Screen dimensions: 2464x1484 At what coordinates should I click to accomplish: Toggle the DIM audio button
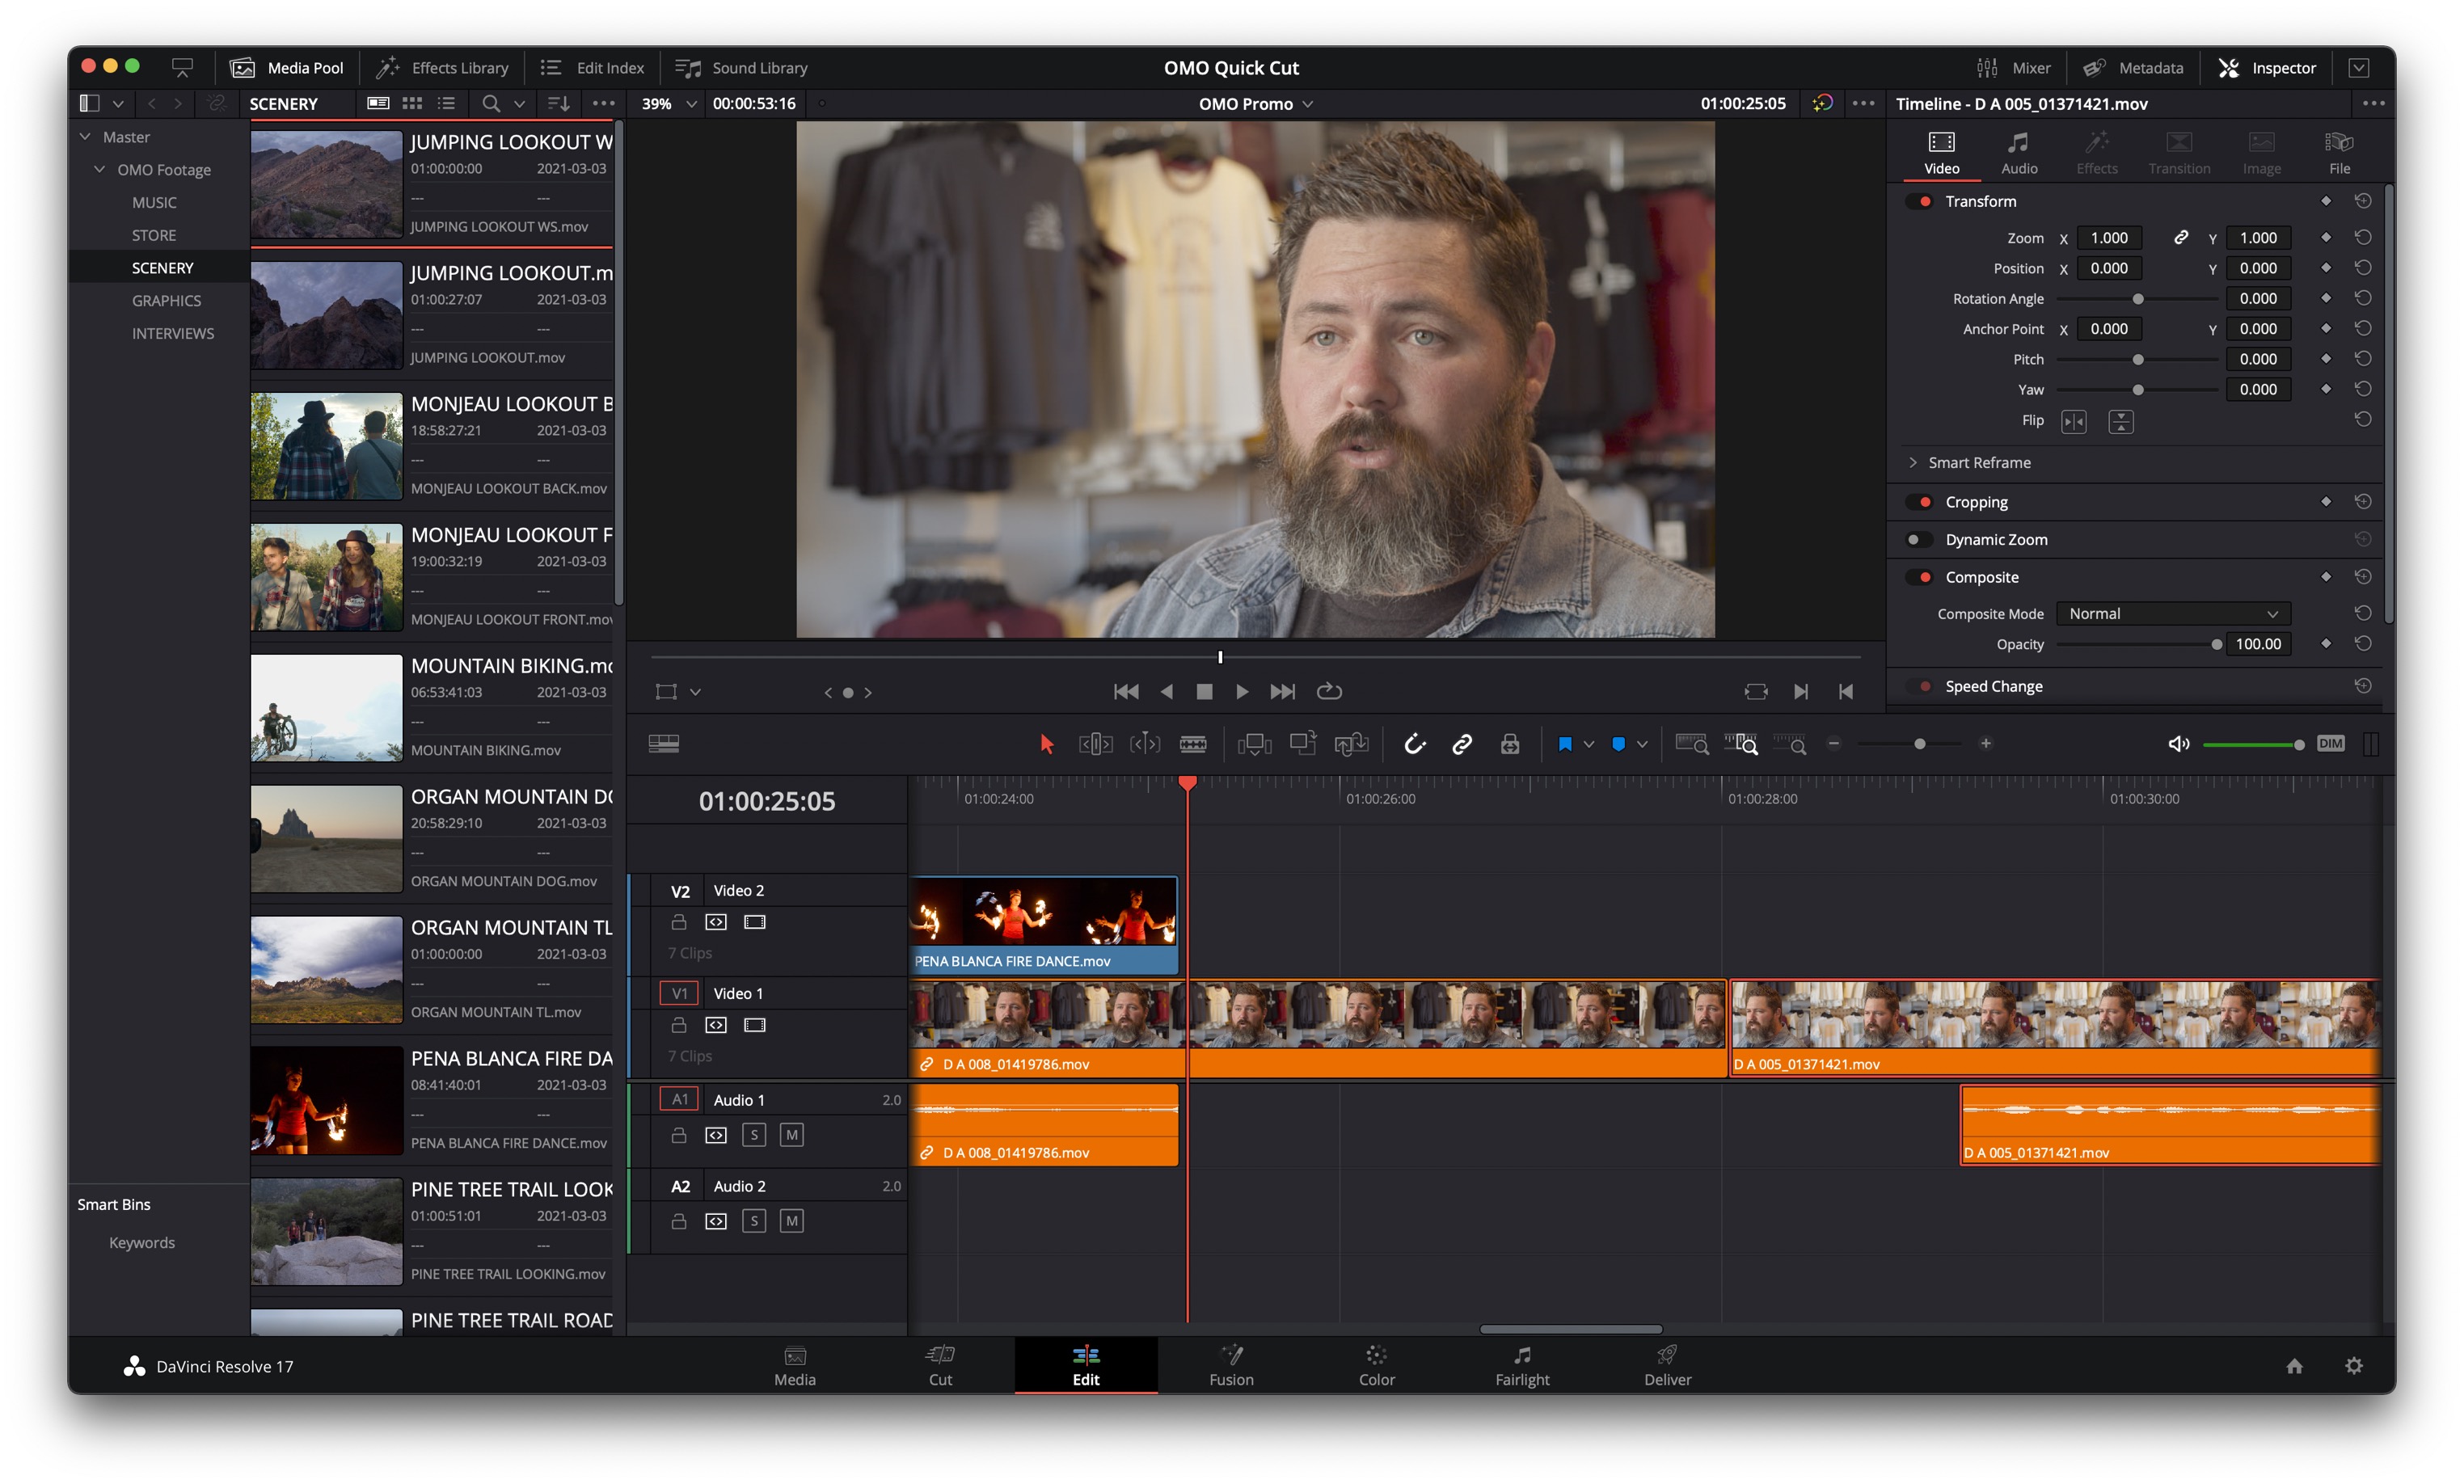point(2330,743)
